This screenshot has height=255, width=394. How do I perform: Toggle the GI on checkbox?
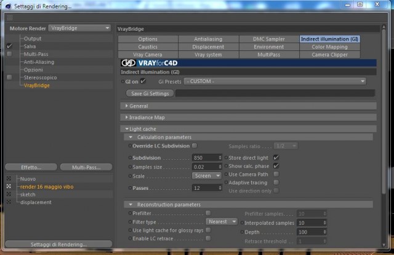click(143, 81)
